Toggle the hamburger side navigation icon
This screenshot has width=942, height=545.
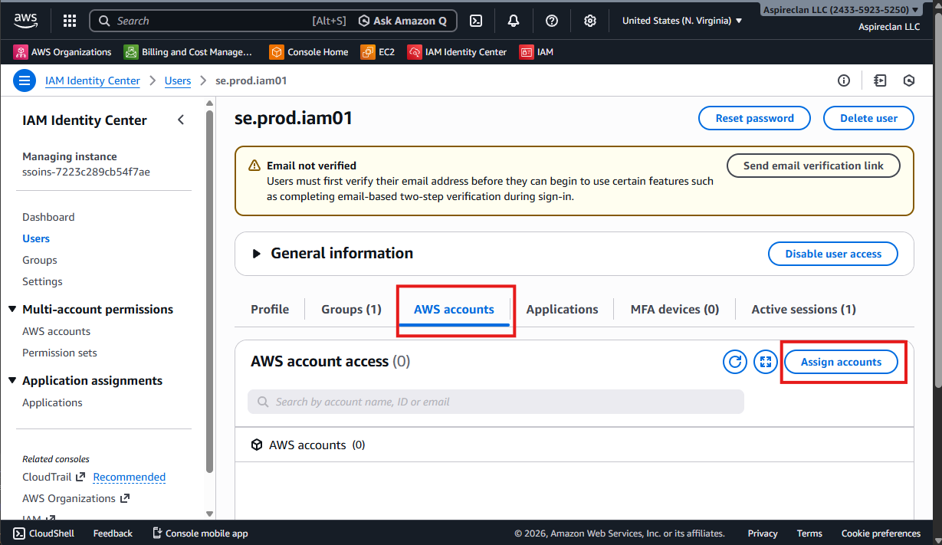(25, 80)
